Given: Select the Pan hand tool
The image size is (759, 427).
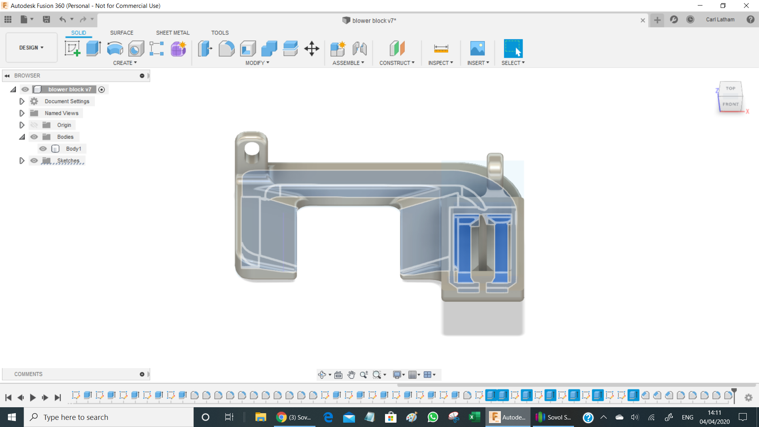Looking at the screenshot, I should 351,374.
